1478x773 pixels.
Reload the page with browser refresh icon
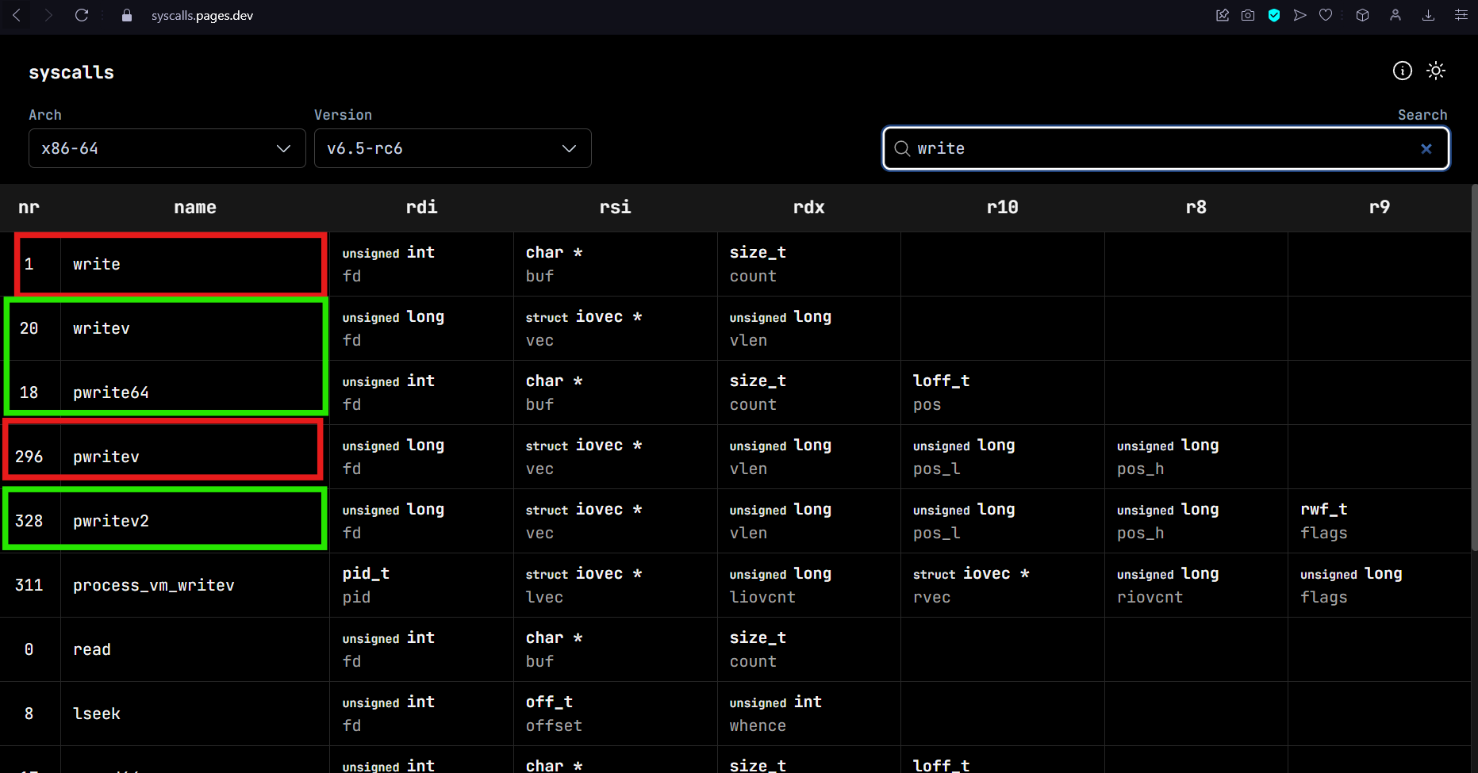pyautogui.click(x=82, y=16)
